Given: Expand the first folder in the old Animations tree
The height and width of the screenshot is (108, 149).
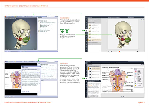Looking at the screenshot, I should pyautogui.click(x=39, y=19).
